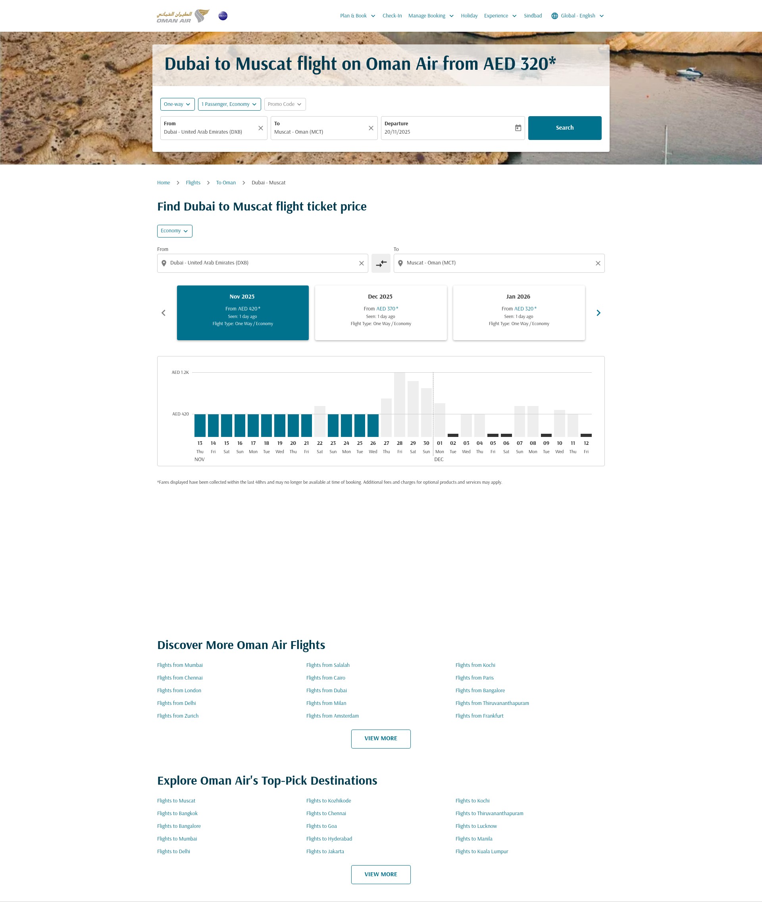
Task: Open Flights to Lucknow link
Action: (x=476, y=827)
